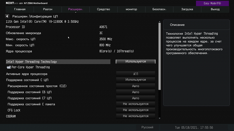The height and width of the screenshot is (131, 234).
Task: Open Per-Core Hyper Threading submenu
Action: click(x=31, y=67)
